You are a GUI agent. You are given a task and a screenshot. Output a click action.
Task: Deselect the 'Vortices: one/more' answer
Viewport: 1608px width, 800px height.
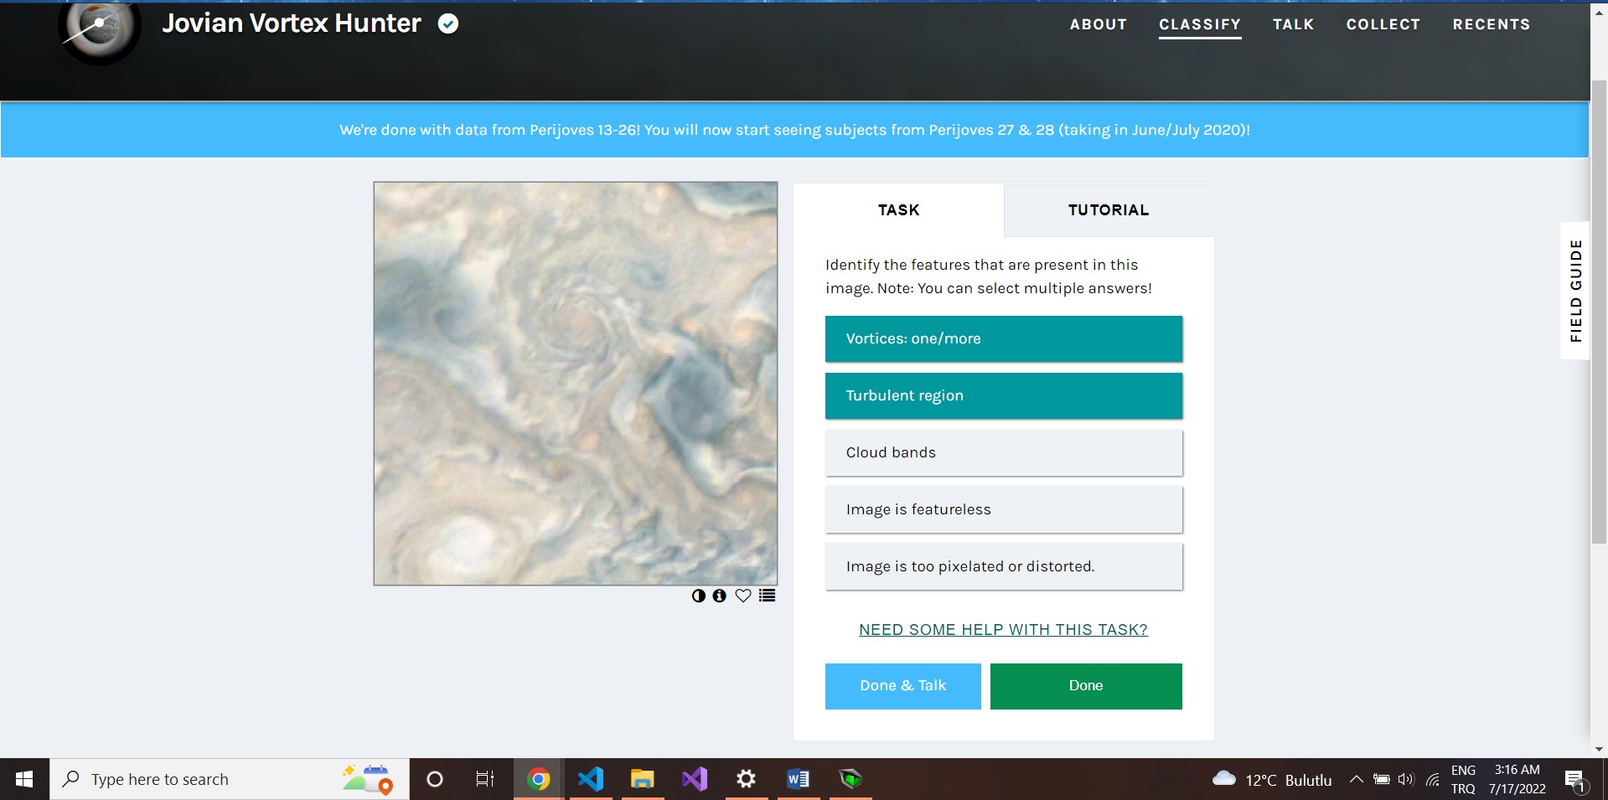pos(1003,338)
